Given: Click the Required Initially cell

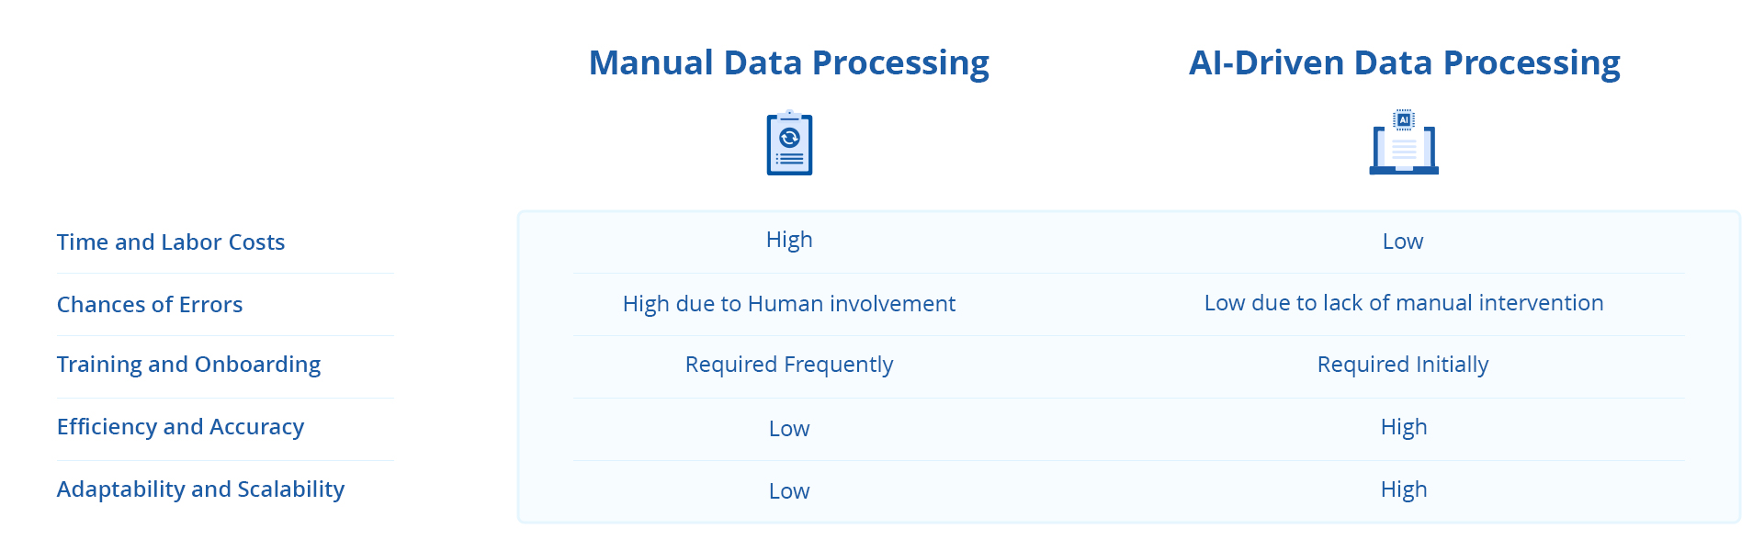Looking at the screenshot, I should click(x=1403, y=365).
